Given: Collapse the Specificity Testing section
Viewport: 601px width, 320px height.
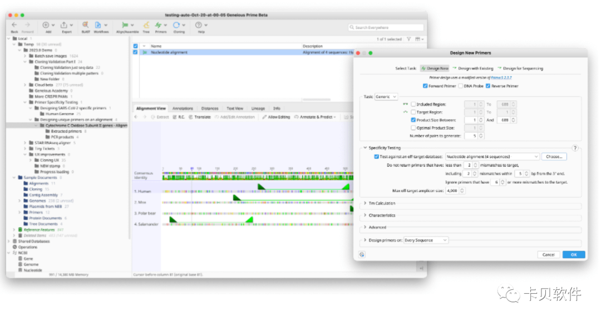Looking at the screenshot, I should [365, 148].
